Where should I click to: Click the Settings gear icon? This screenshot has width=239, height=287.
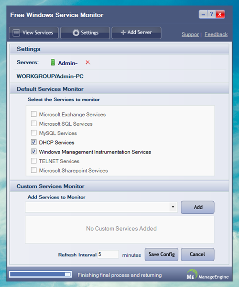pos(76,33)
